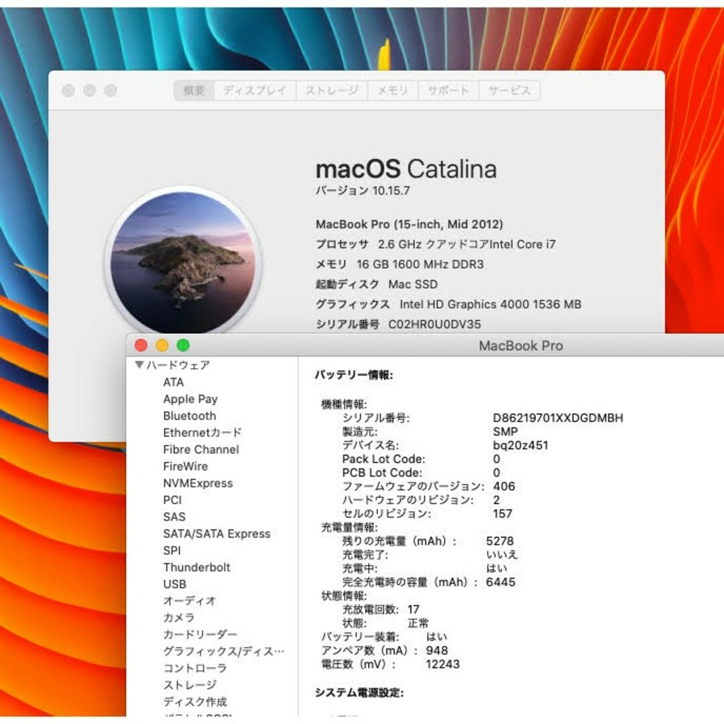724x724 pixels.
Task: Select SAS in the sidebar
Action: (x=174, y=517)
